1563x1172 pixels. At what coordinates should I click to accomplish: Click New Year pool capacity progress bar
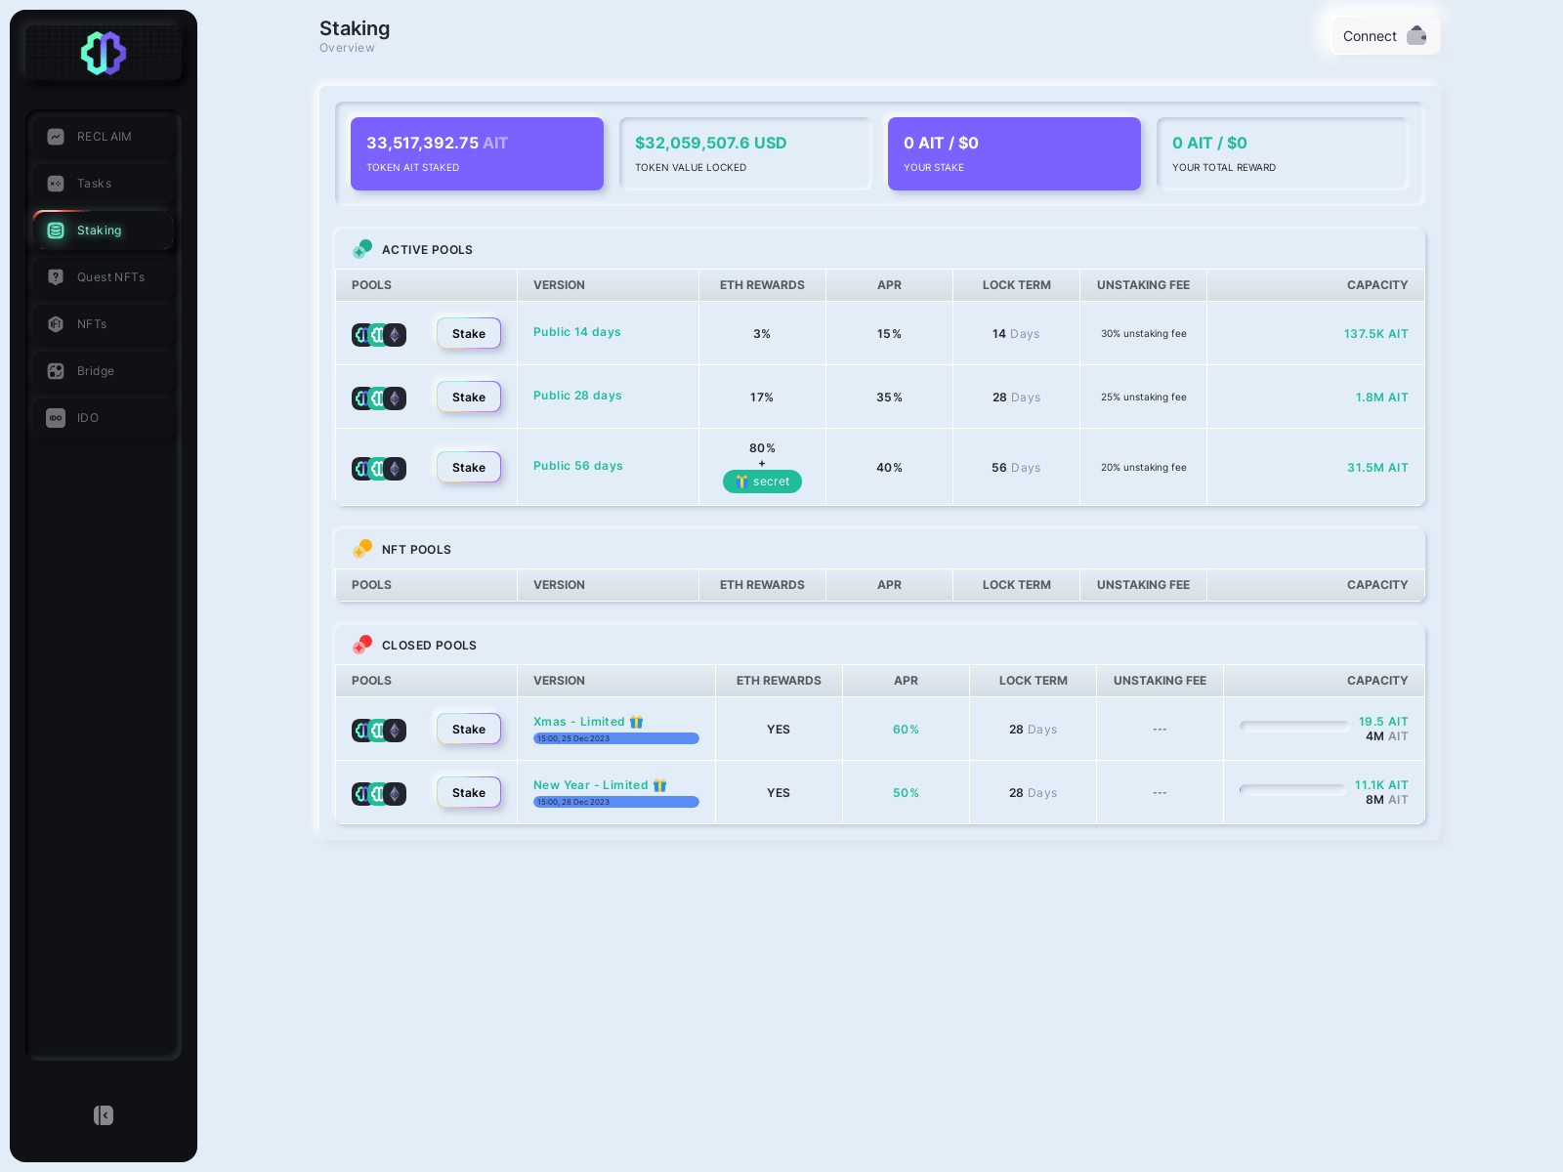tap(1292, 789)
